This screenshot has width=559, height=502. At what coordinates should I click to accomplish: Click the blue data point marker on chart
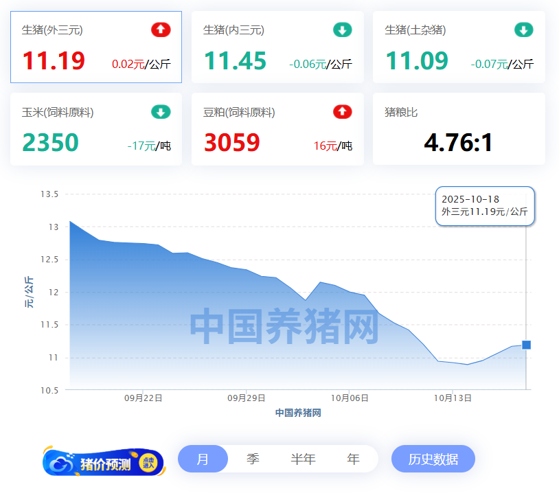526,345
